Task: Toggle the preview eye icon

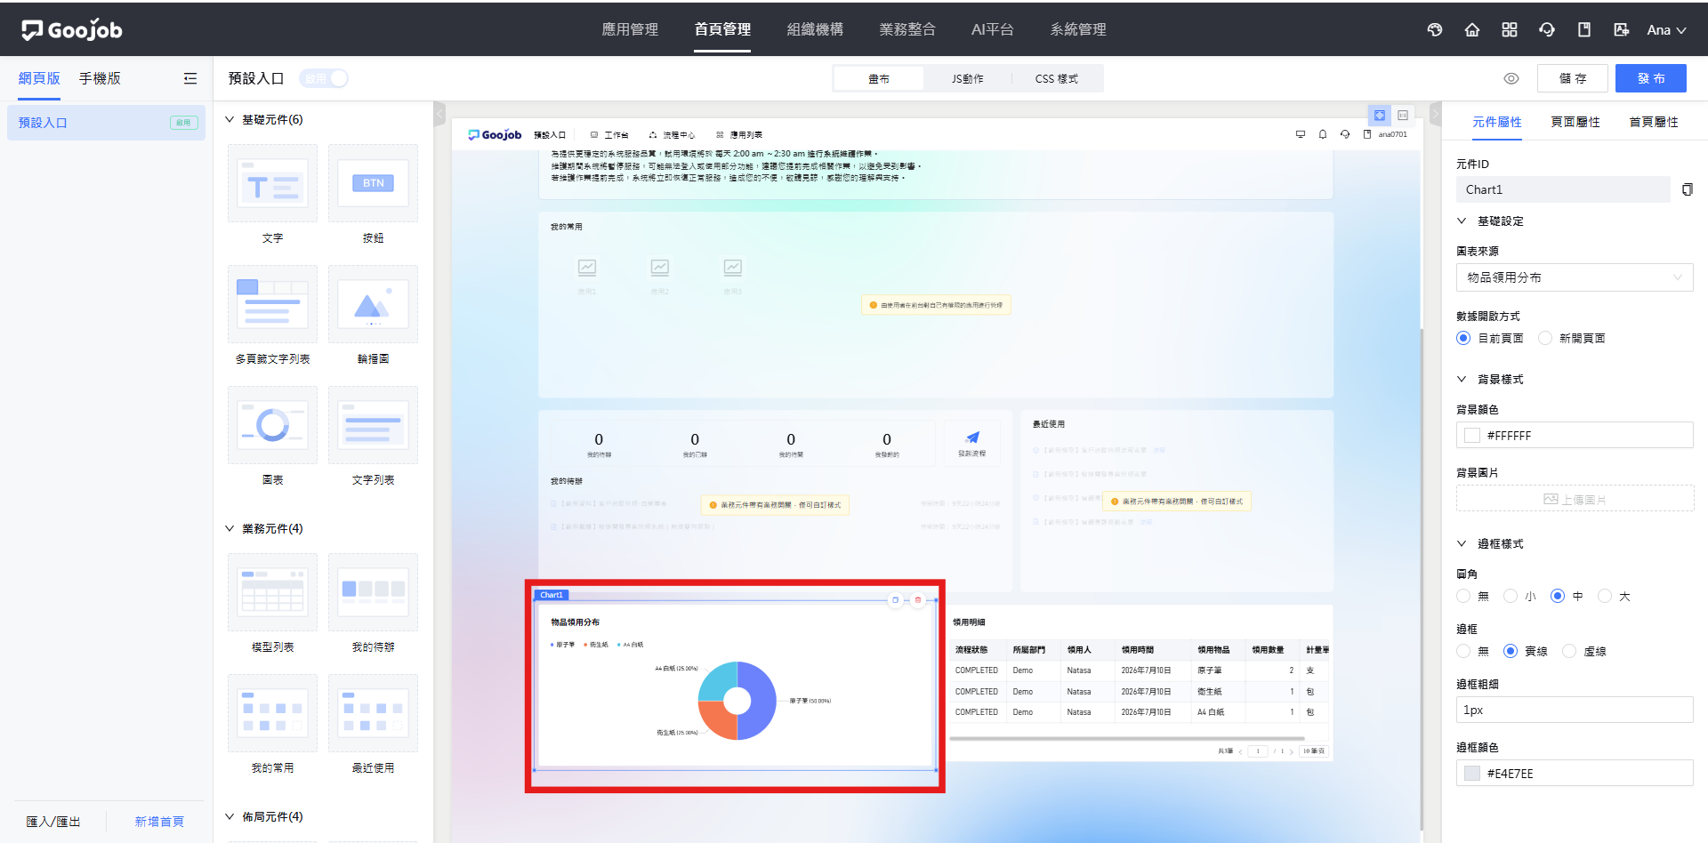Action: (1511, 78)
